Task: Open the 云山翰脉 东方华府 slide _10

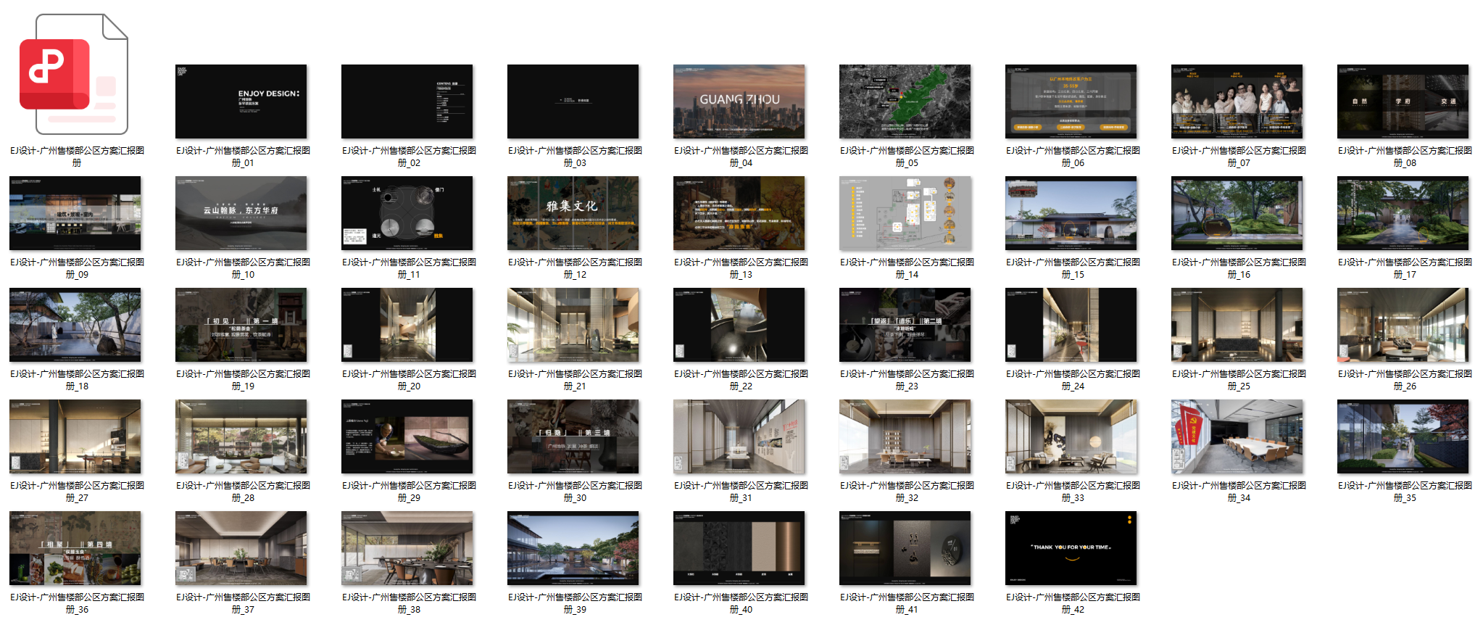Action: coord(241,213)
